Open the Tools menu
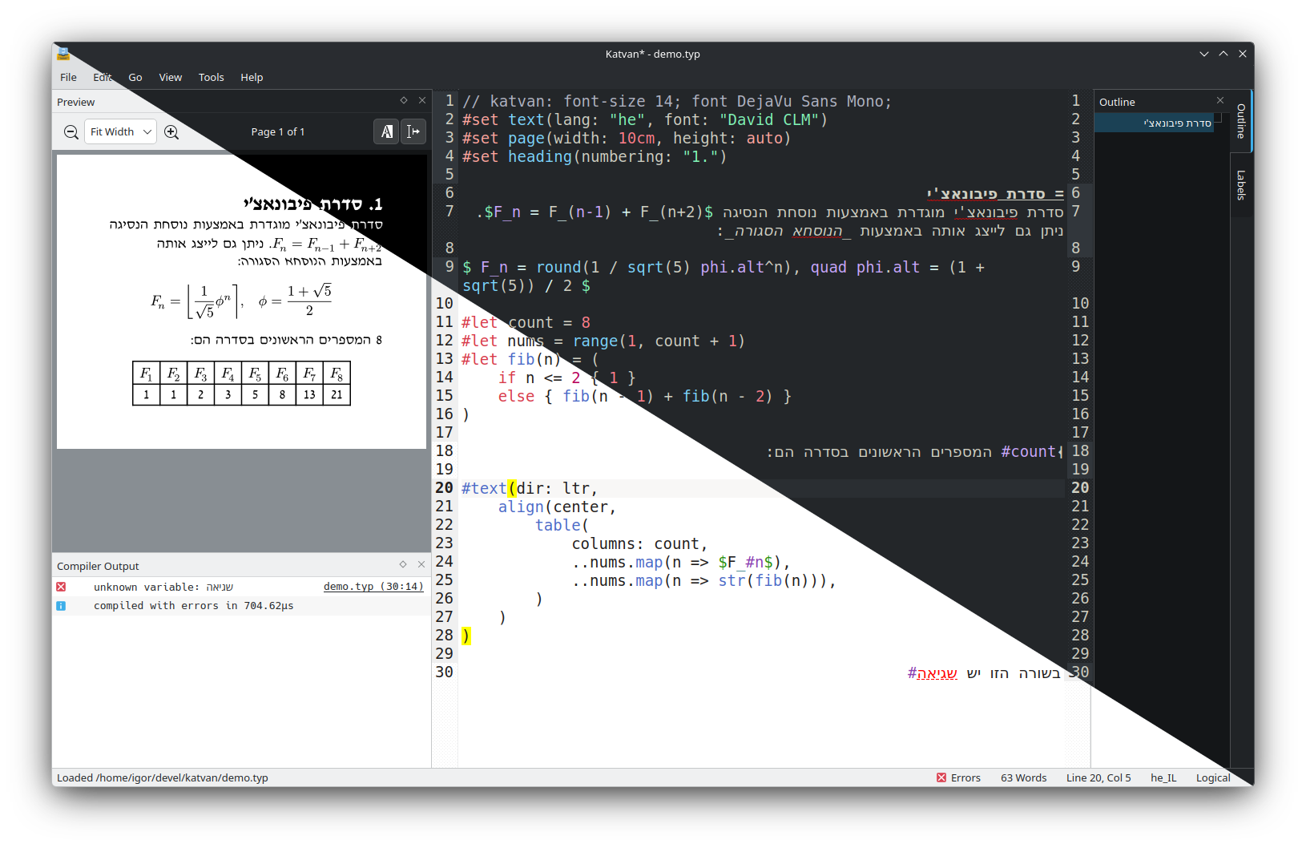 (x=212, y=78)
